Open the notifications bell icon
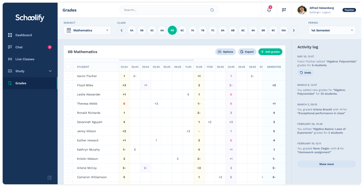Screen dimensions: 364x187 (269, 10)
